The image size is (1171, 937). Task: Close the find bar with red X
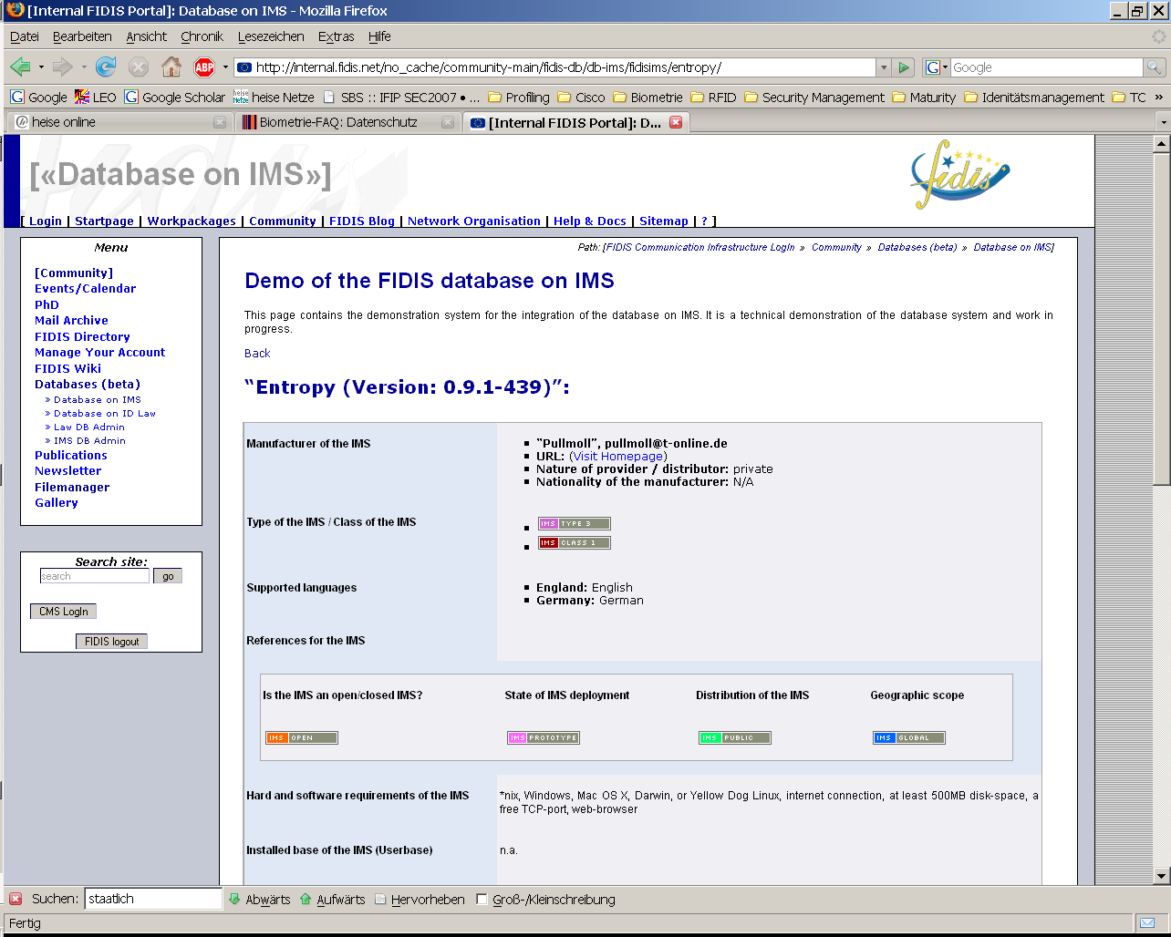16,899
